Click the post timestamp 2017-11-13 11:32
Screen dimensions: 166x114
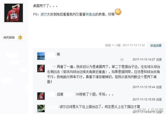click(x=134, y=45)
